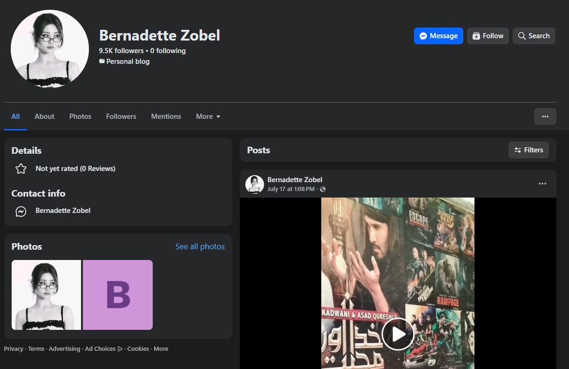This screenshot has width=569, height=369.
Task: Open the Cookies footer link
Action: click(x=138, y=349)
